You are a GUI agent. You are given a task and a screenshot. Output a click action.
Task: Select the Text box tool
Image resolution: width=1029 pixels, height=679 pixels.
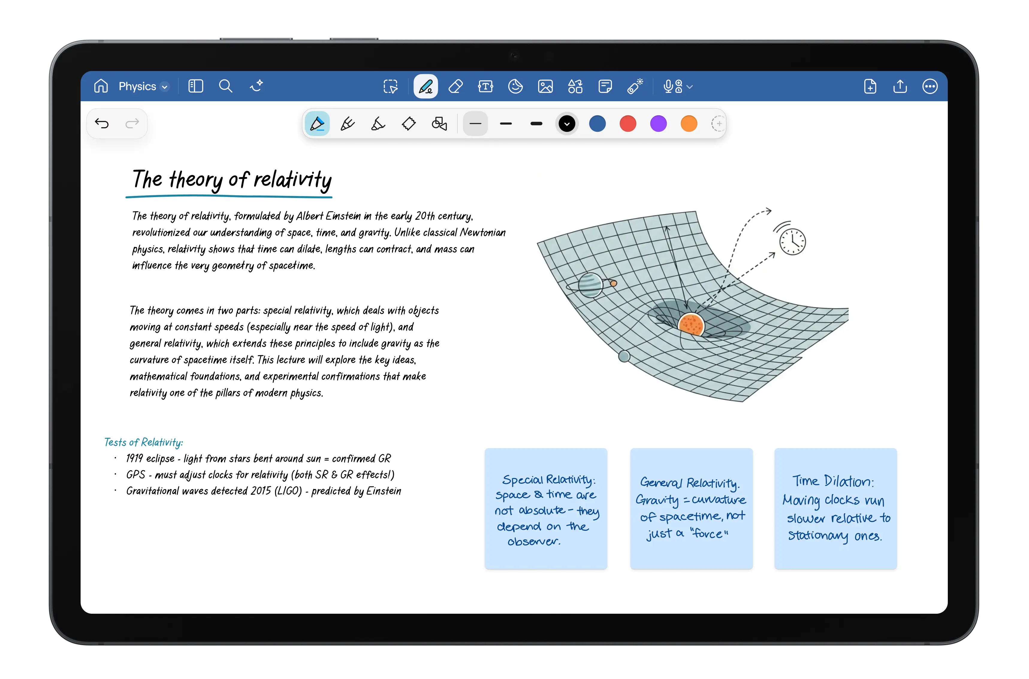[x=485, y=87]
